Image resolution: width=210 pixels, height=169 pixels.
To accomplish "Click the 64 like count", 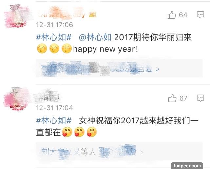I will pos(183,15).
